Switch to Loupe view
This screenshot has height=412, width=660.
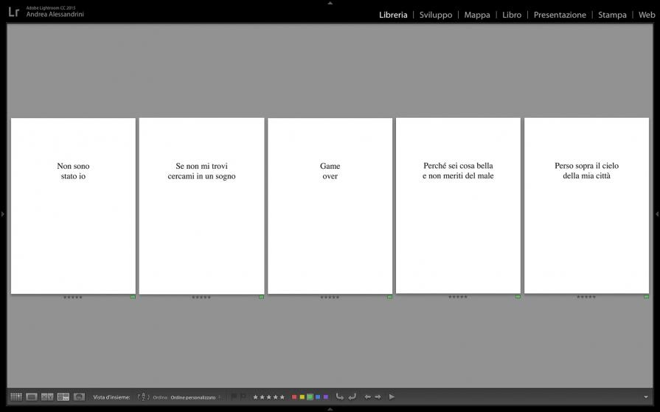[x=32, y=397]
